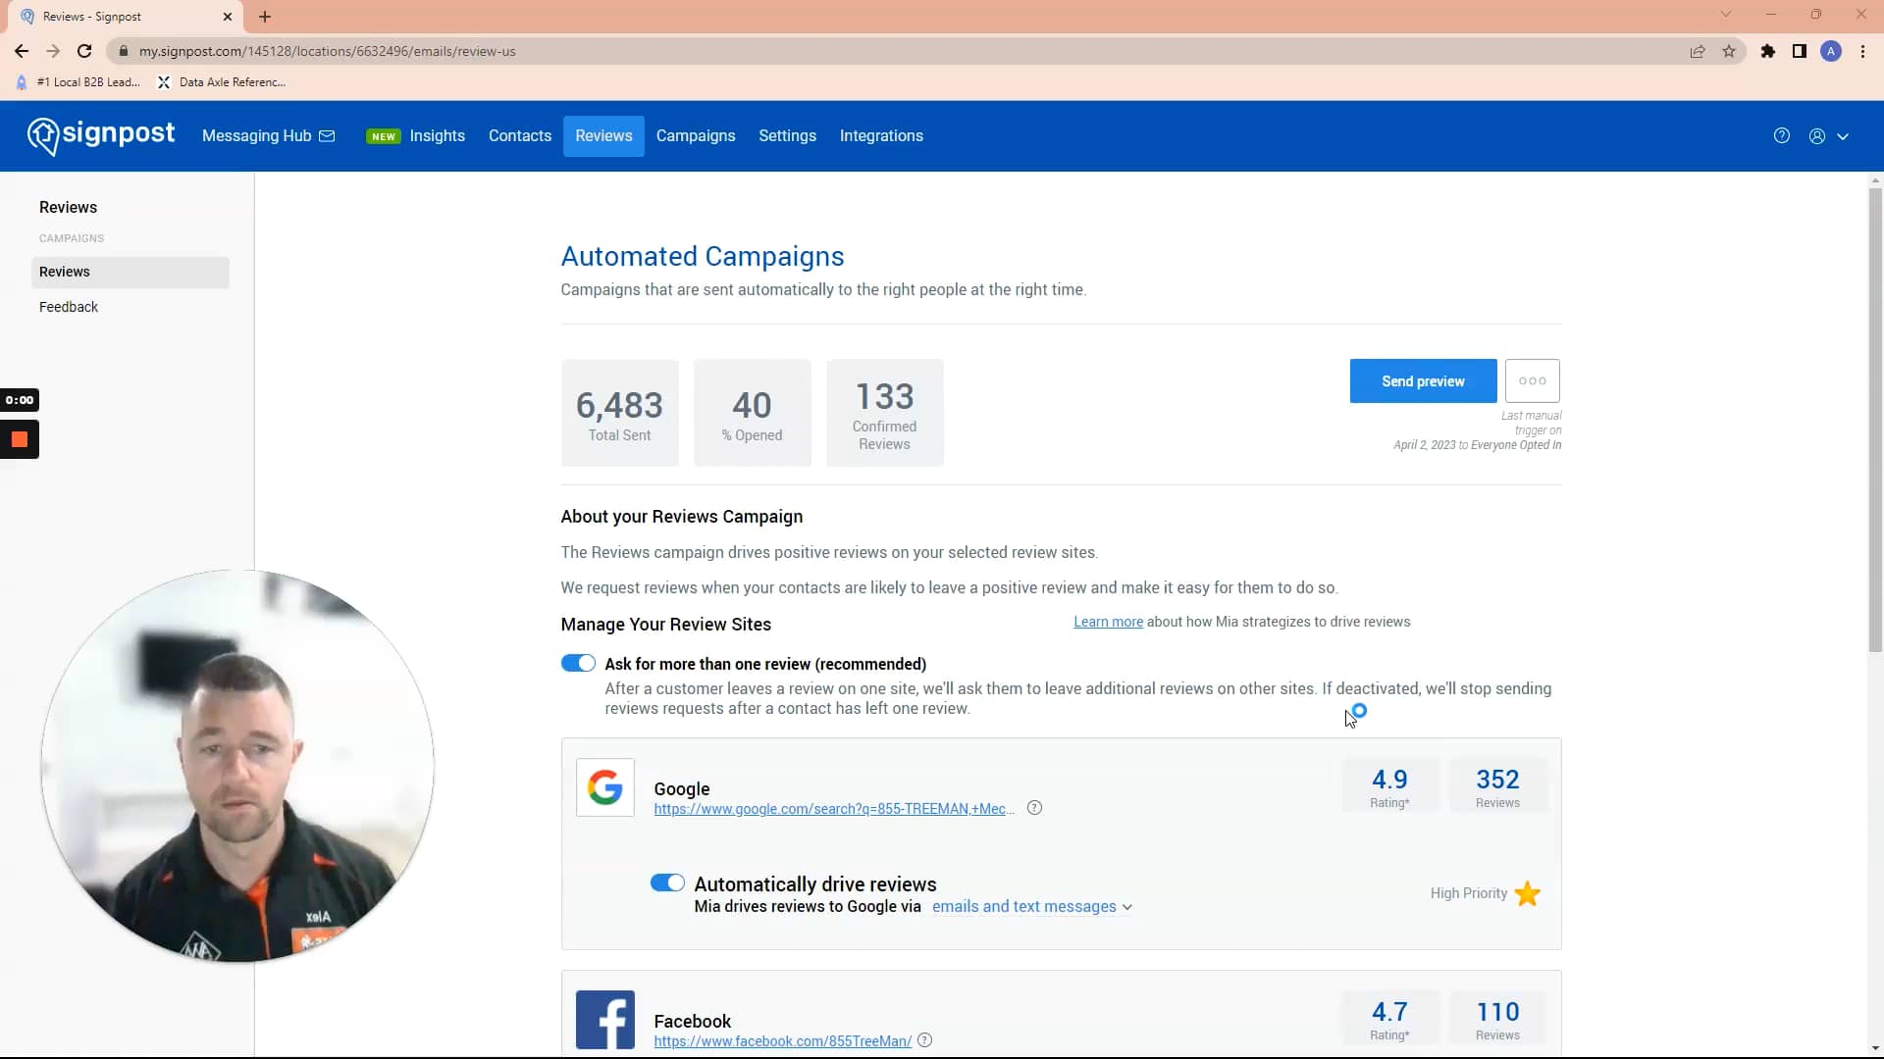Image resolution: width=1884 pixels, height=1059 pixels.
Task: Open the three-dots more options button
Action: point(1532,380)
